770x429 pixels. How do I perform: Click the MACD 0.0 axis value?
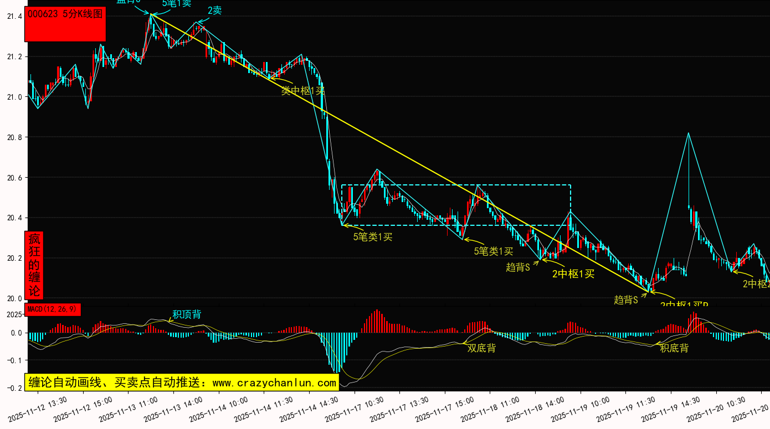17,333
